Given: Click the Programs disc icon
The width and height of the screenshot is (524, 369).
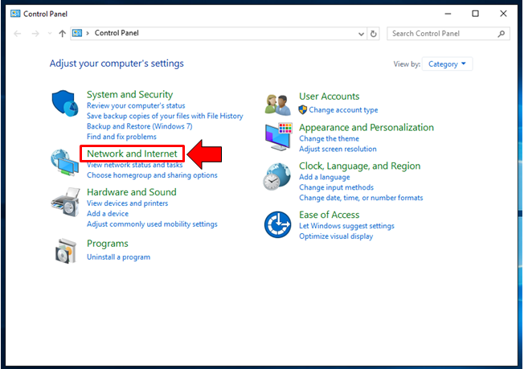Looking at the screenshot, I should click(x=65, y=251).
